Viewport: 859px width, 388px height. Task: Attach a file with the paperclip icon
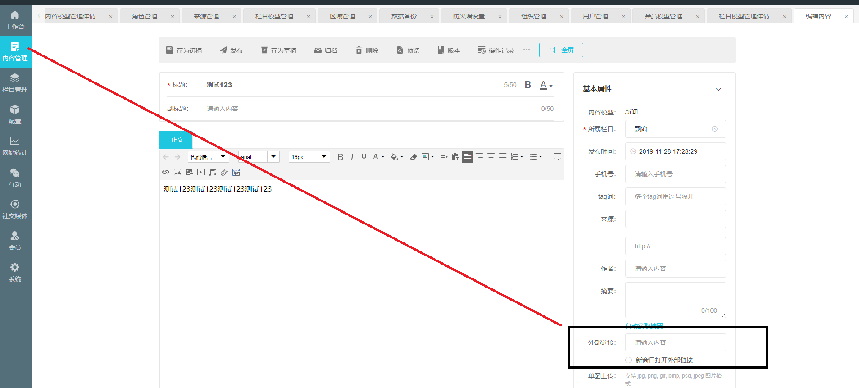[224, 172]
